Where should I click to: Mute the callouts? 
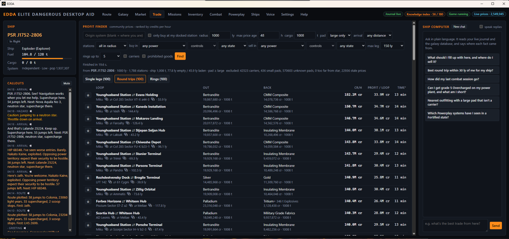click(66, 83)
